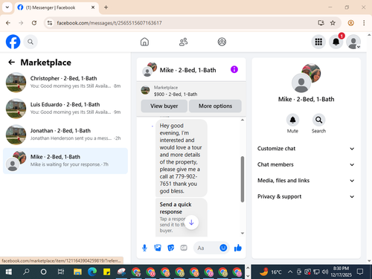Open Chrome's three-dot menu
The image size is (372, 279).
point(364,23)
